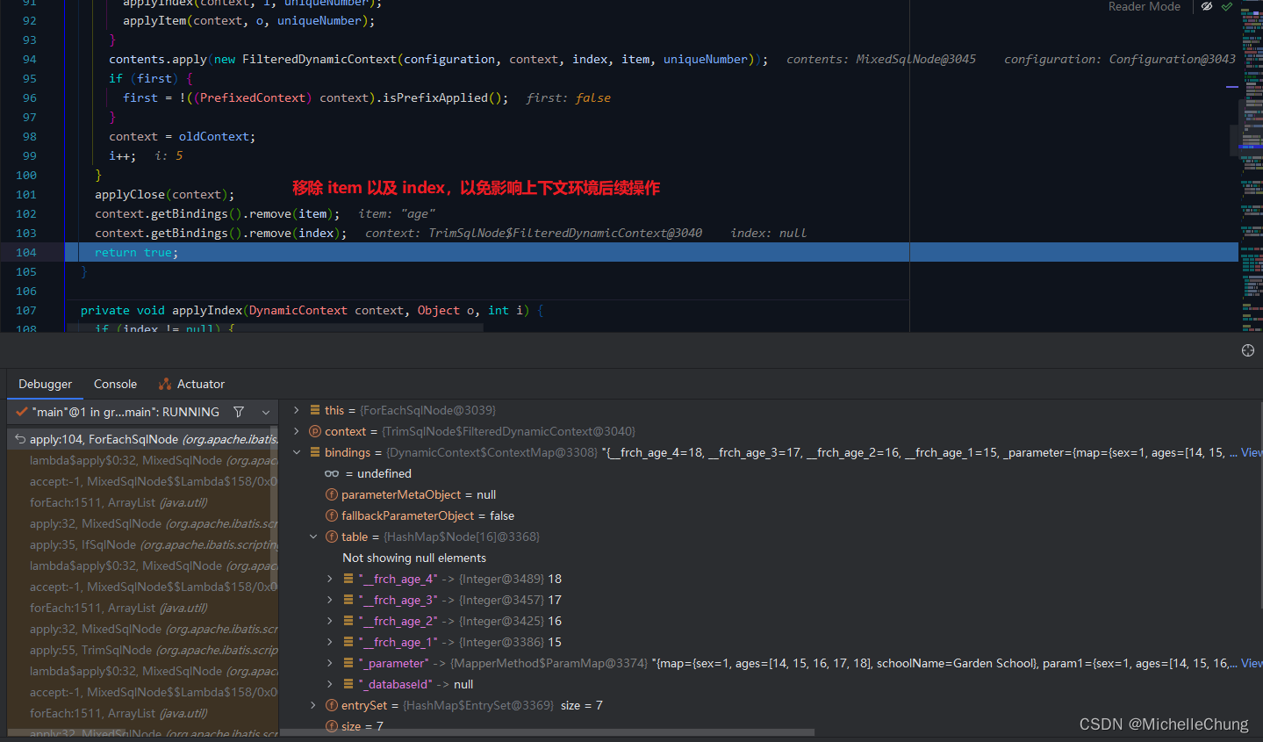Click the bindings variable icon
1263x742 pixels.
[315, 452]
